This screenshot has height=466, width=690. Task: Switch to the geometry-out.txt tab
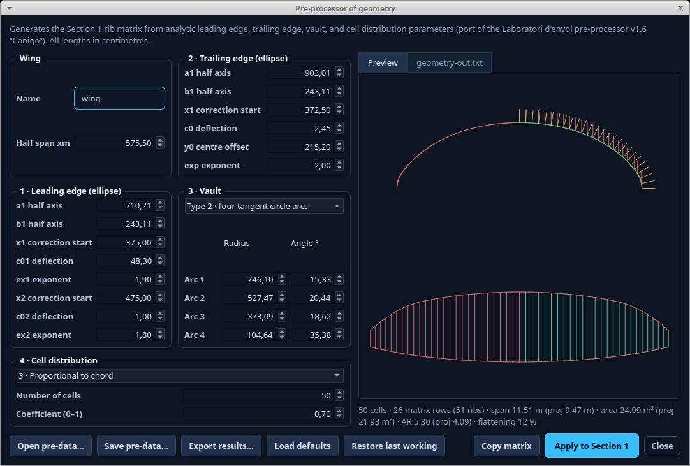pos(450,63)
